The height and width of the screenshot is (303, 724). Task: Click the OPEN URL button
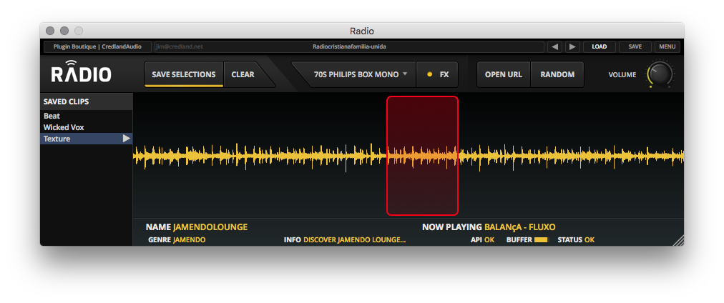[x=503, y=74]
